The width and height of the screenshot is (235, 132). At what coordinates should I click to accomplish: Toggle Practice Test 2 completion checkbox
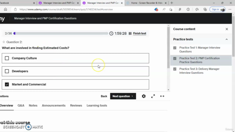(x=175, y=58)
